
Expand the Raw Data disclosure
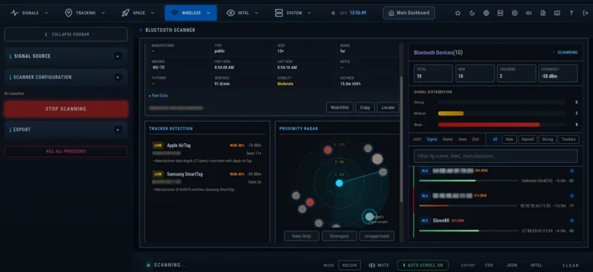[158, 96]
